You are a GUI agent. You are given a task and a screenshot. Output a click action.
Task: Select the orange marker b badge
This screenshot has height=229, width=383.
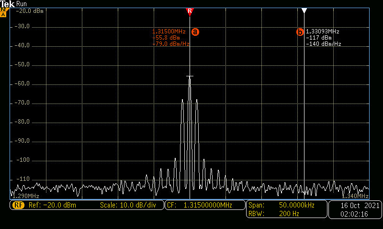[x=300, y=32]
